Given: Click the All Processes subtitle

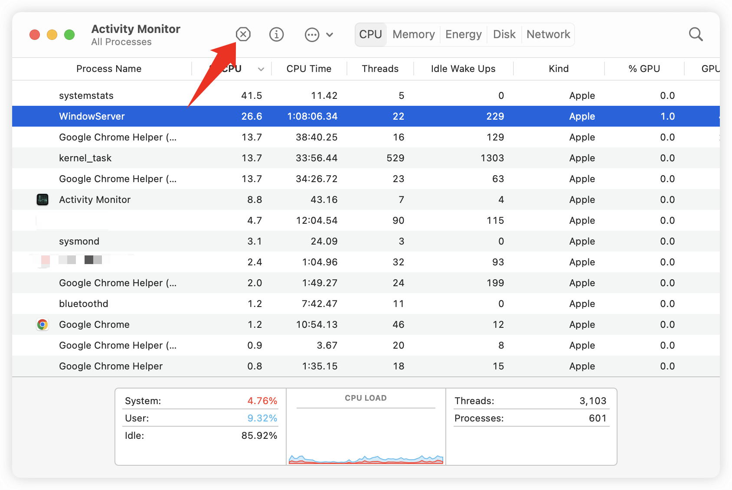Looking at the screenshot, I should point(121,42).
